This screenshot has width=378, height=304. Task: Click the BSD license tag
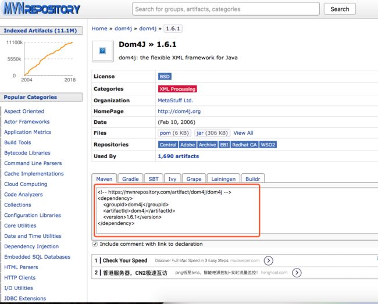pos(165,76)
